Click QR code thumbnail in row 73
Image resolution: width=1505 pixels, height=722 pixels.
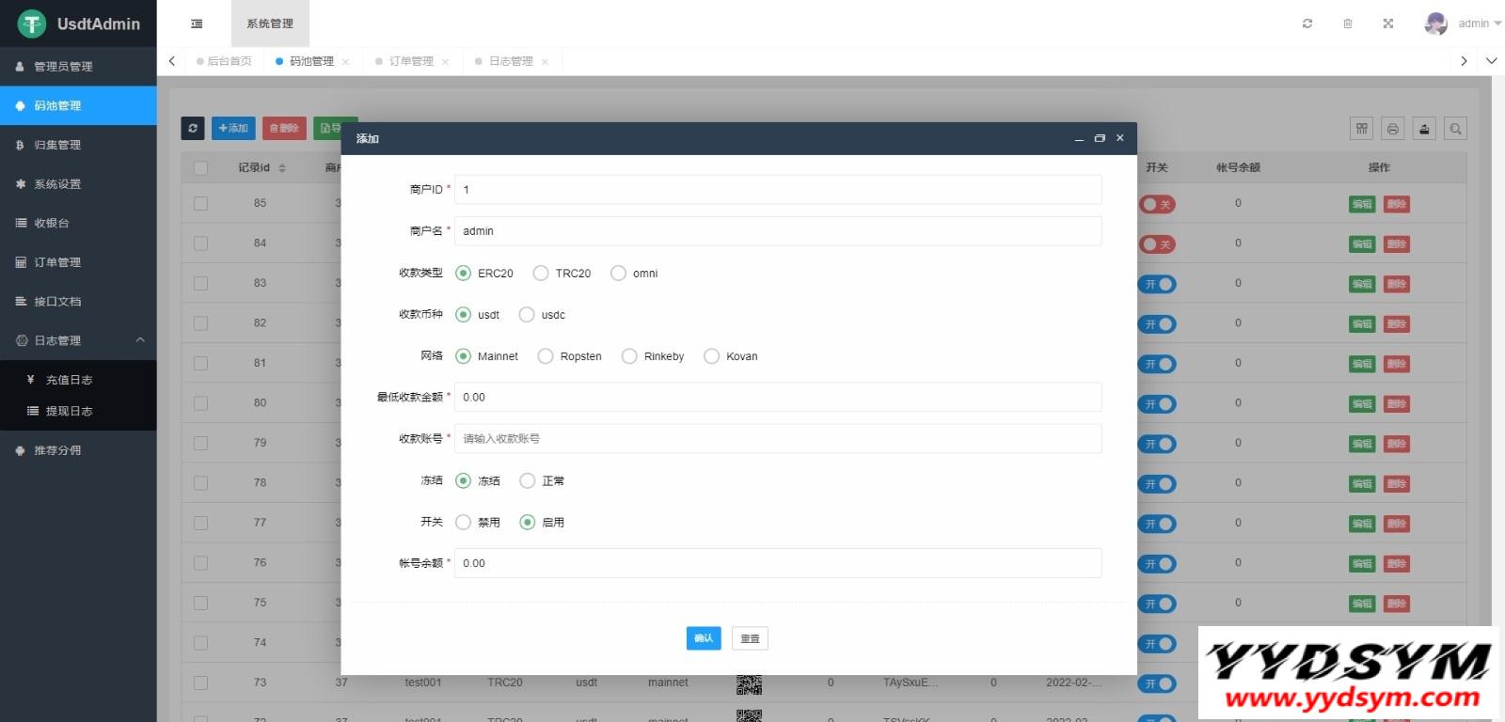point(749,683)
